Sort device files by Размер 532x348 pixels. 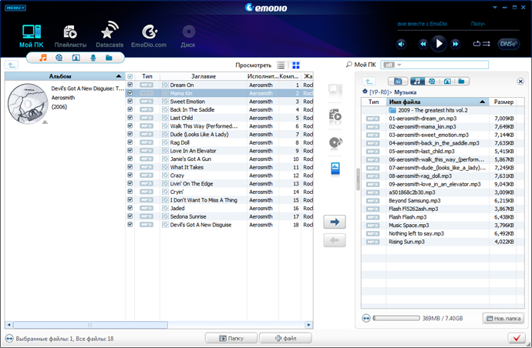(x=503, y=102)
